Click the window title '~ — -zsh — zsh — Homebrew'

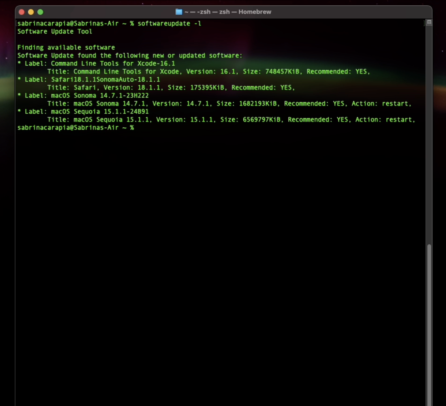click(228, 12)
